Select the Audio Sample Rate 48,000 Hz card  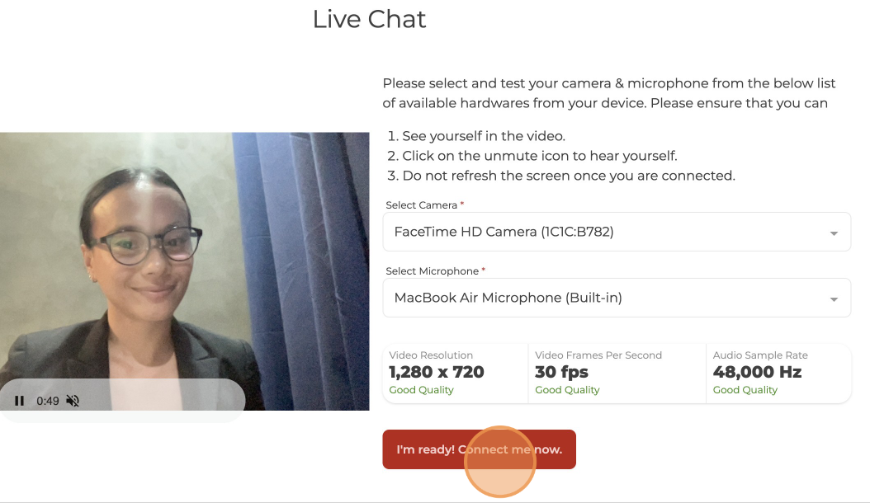[x=778, y=374]
